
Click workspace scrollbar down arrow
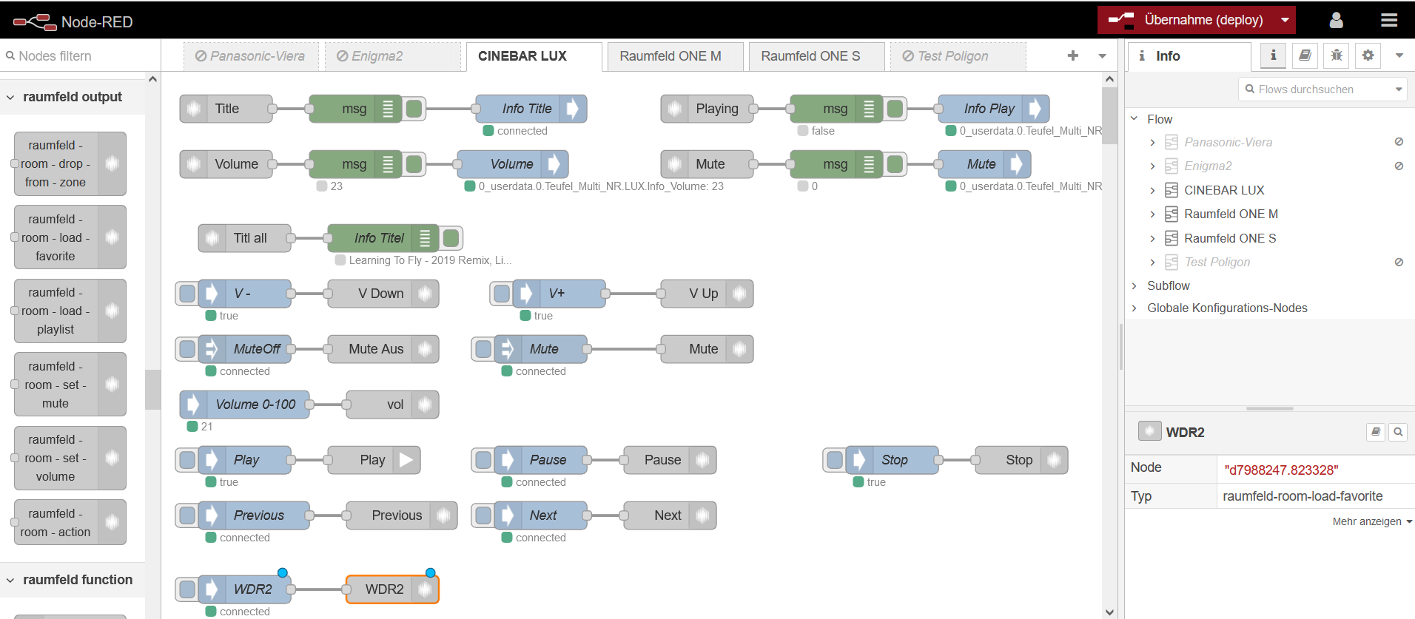tap(1109, 612)
